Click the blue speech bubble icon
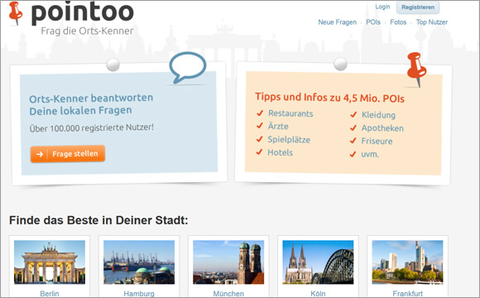 tap(188, 67)
